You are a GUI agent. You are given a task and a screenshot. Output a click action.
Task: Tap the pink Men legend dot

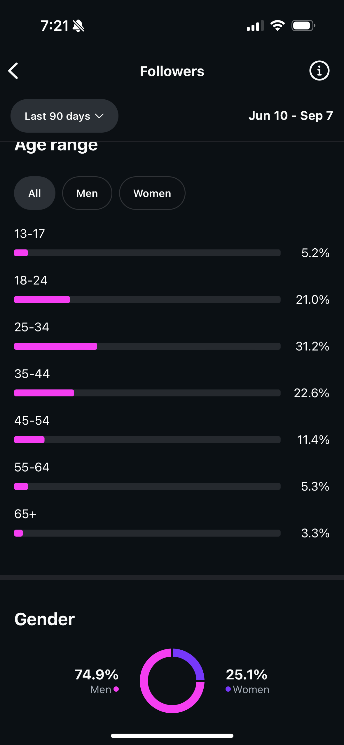point(116,689)
